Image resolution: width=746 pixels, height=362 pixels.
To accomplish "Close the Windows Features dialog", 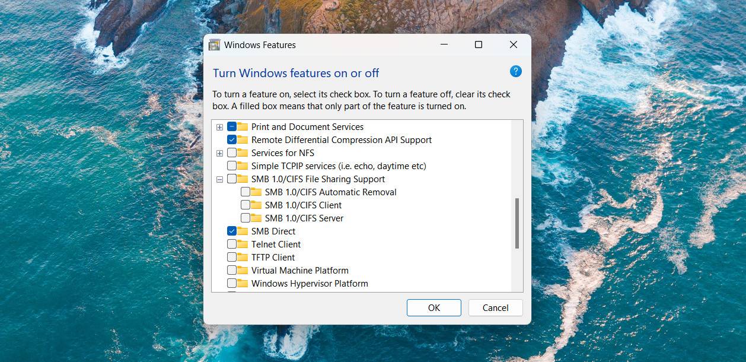I will click(514, 45).
